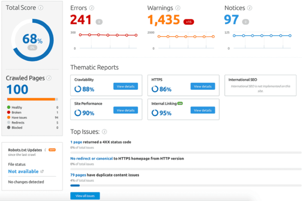Image resolution: width=305 pixels, height=201 pixels.
Task: Click the red +15 warnings change badge
Action: pos(189,22)
